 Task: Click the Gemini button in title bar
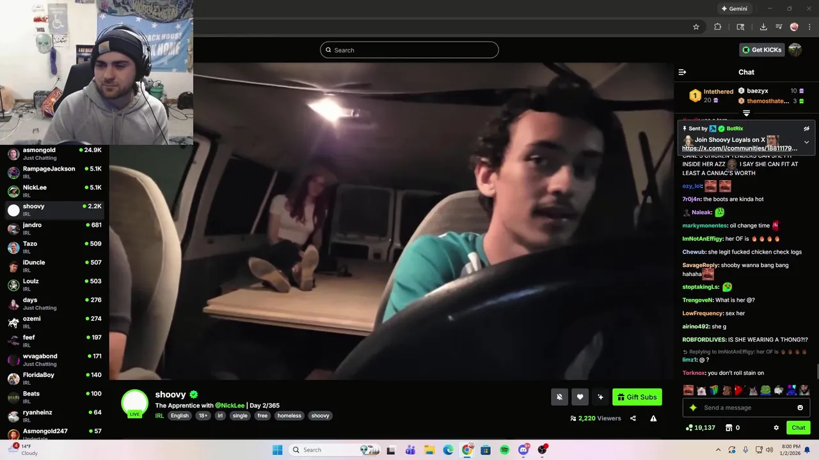tap(734, 9)
